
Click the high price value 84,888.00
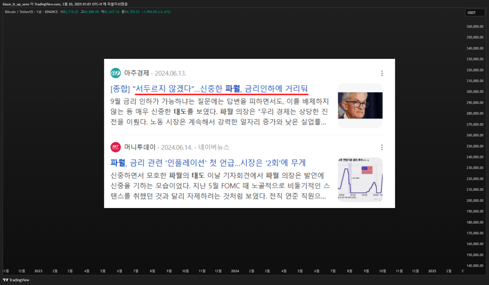point(91,12)
